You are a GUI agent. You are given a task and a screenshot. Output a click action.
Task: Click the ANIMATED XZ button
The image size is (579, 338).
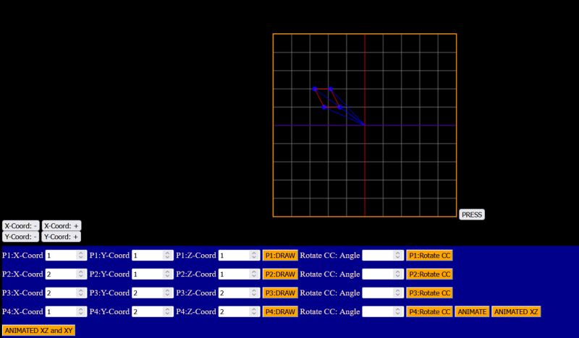pos(516,312)
